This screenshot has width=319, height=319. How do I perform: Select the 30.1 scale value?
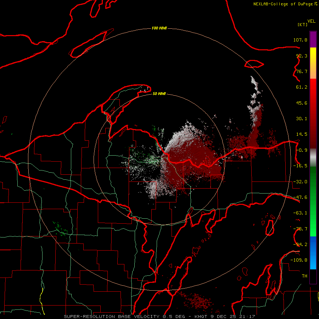click(x=302, y=119)
